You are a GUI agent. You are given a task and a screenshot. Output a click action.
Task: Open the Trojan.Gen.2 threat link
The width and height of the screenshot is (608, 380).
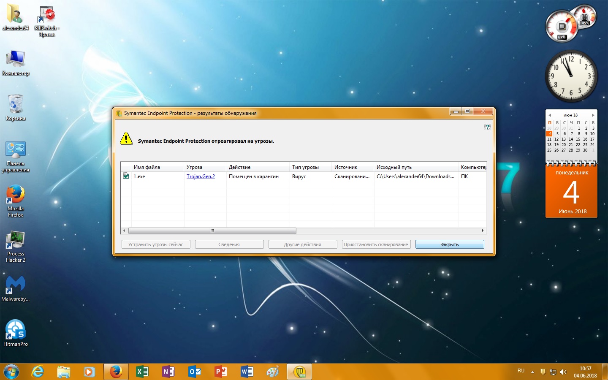pos(201,176)
